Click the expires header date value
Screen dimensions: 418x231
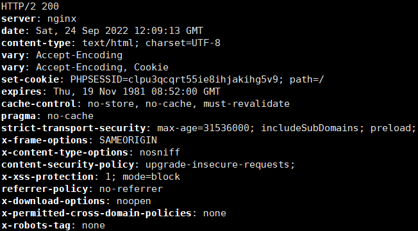click(137, 92)
